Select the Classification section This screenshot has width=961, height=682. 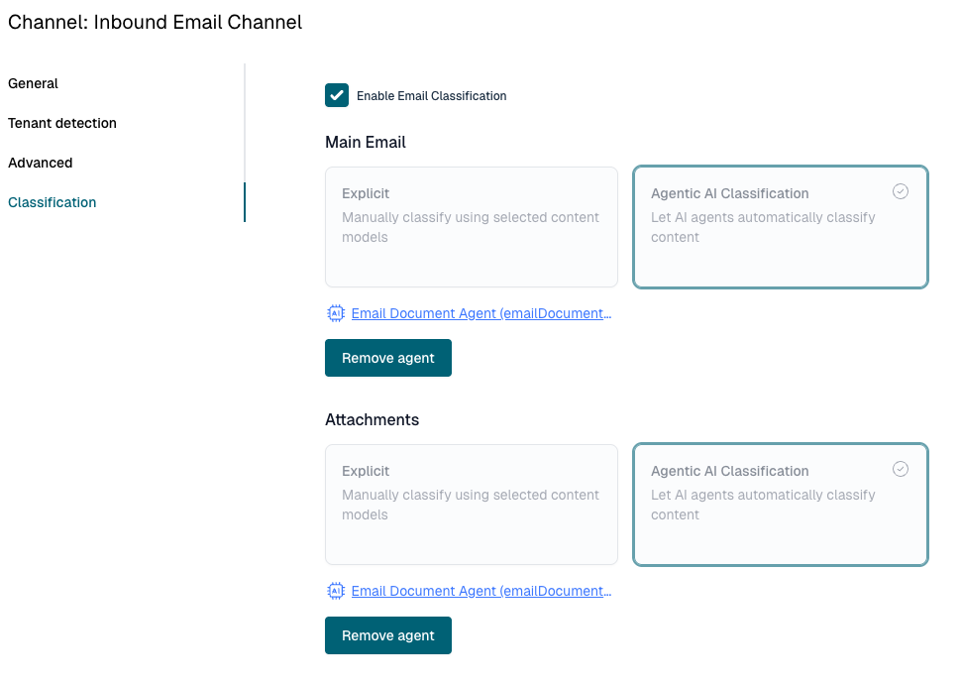coord(53,202)
